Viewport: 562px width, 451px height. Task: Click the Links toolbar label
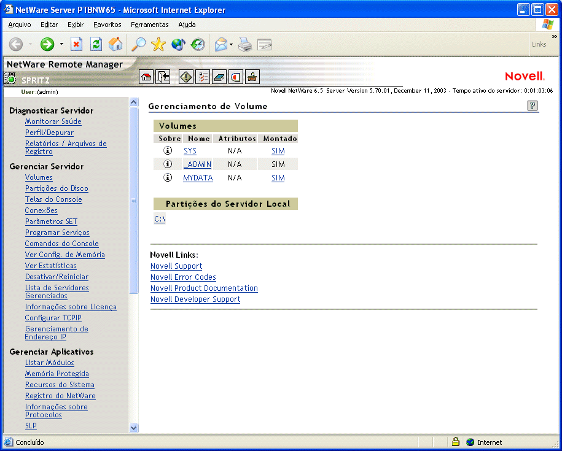(x=539, y=44)
